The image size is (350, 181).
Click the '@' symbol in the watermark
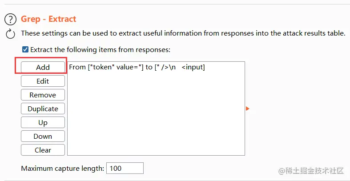281,171
